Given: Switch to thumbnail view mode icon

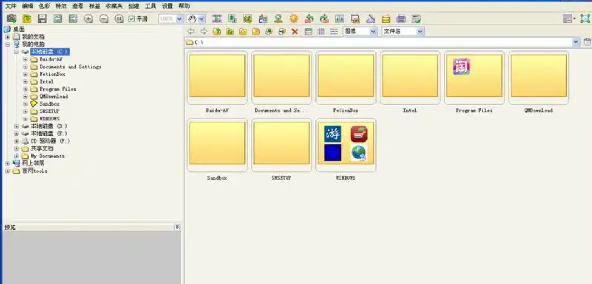Looking at the screenshot, I should coord(308,31).
